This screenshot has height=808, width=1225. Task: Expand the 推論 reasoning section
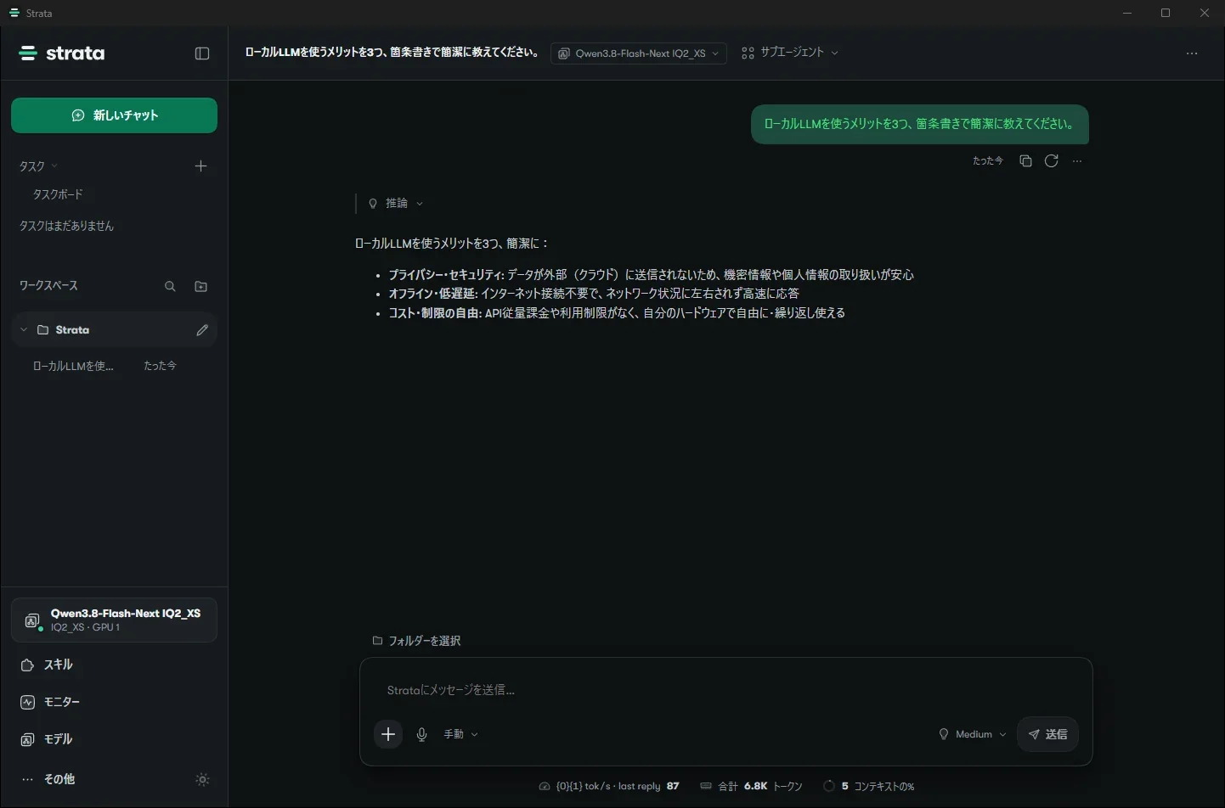pos(396,204)
